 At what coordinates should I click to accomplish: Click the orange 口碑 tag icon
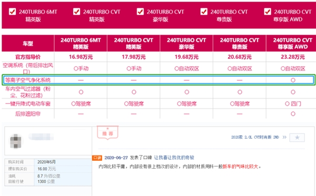tap(97, 158)
